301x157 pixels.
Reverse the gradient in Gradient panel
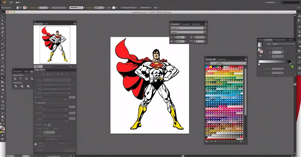coord(261,56)
